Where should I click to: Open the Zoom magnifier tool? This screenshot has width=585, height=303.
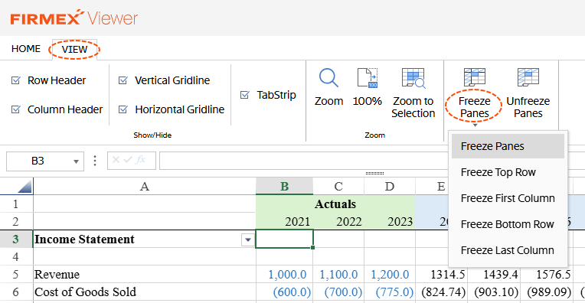tap(328, 77)
